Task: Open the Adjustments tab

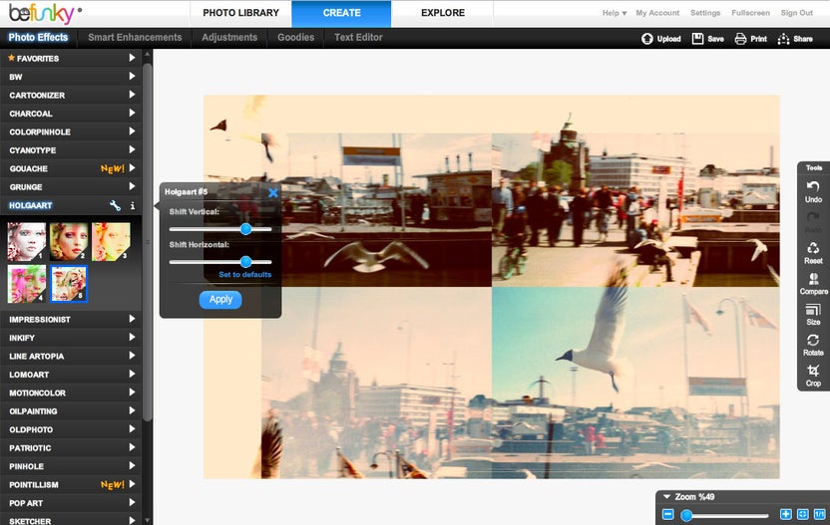Action: point(229,38)
